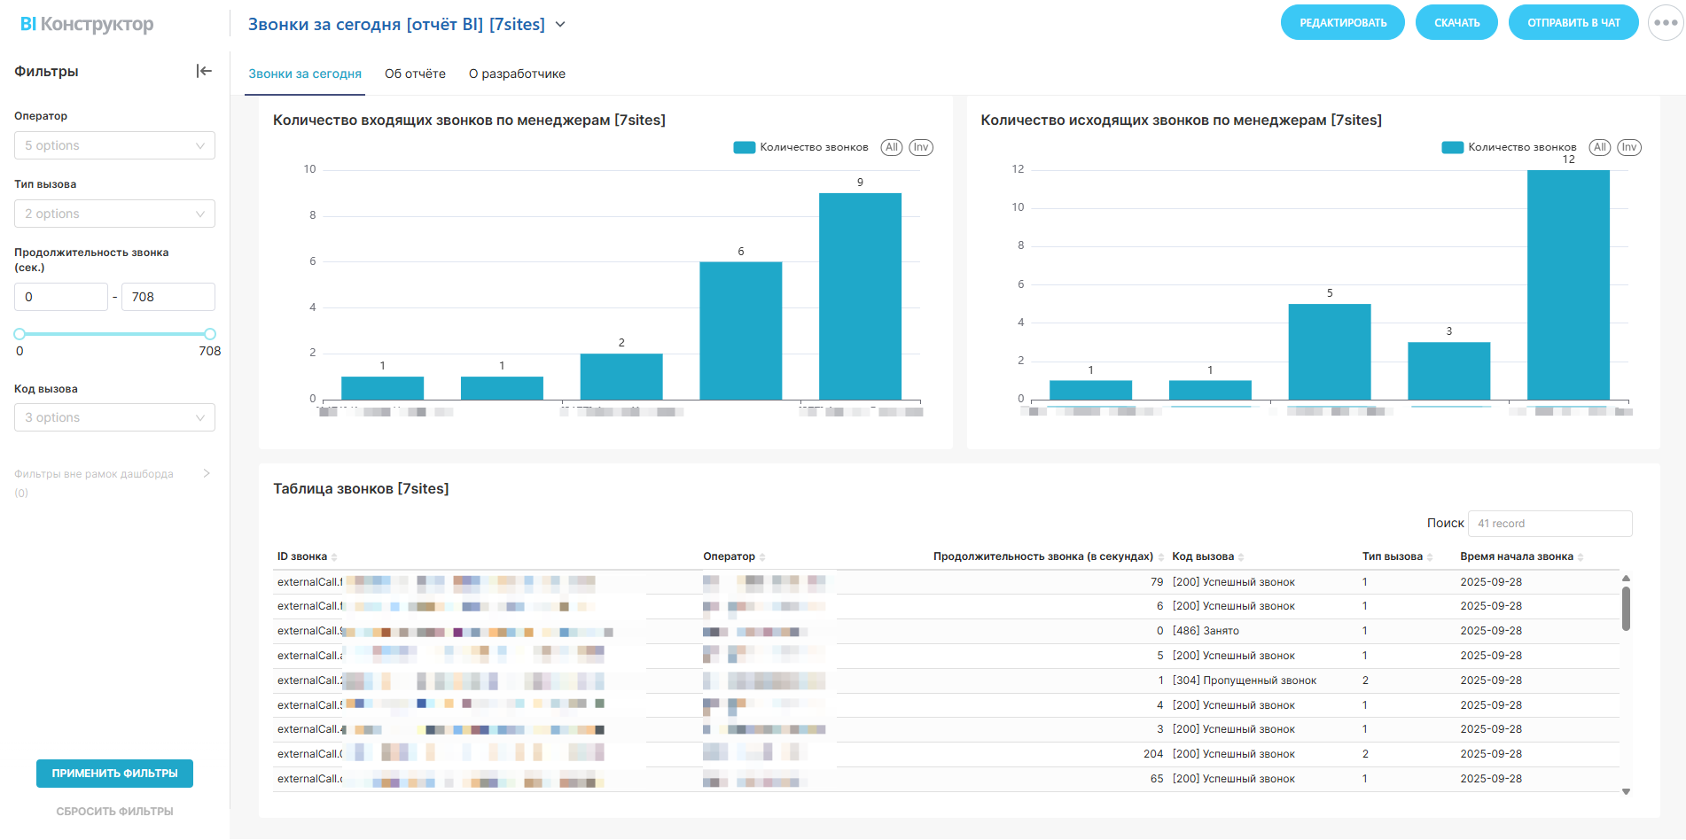The width and height of the screenshot is (1686, 840).
Task: Toggle All series in incoming calls chart
Action: 892,147
